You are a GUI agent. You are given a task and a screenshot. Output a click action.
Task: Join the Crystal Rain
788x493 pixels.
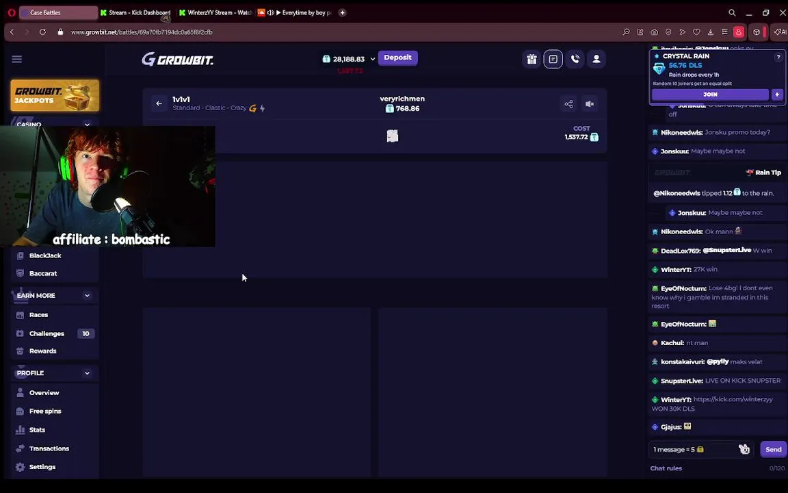click(710, 94)
